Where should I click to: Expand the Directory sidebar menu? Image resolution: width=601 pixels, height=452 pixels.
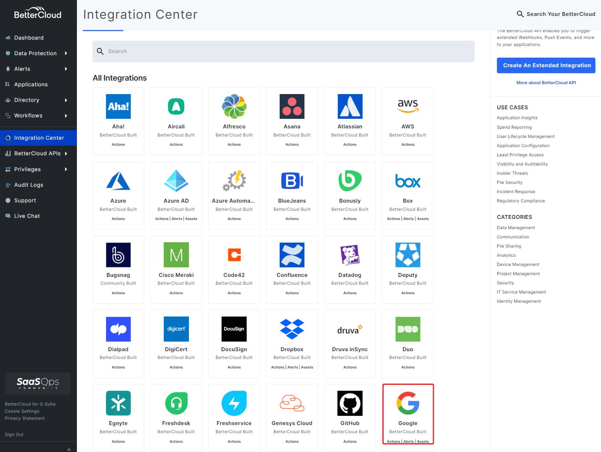coord(27,100)
